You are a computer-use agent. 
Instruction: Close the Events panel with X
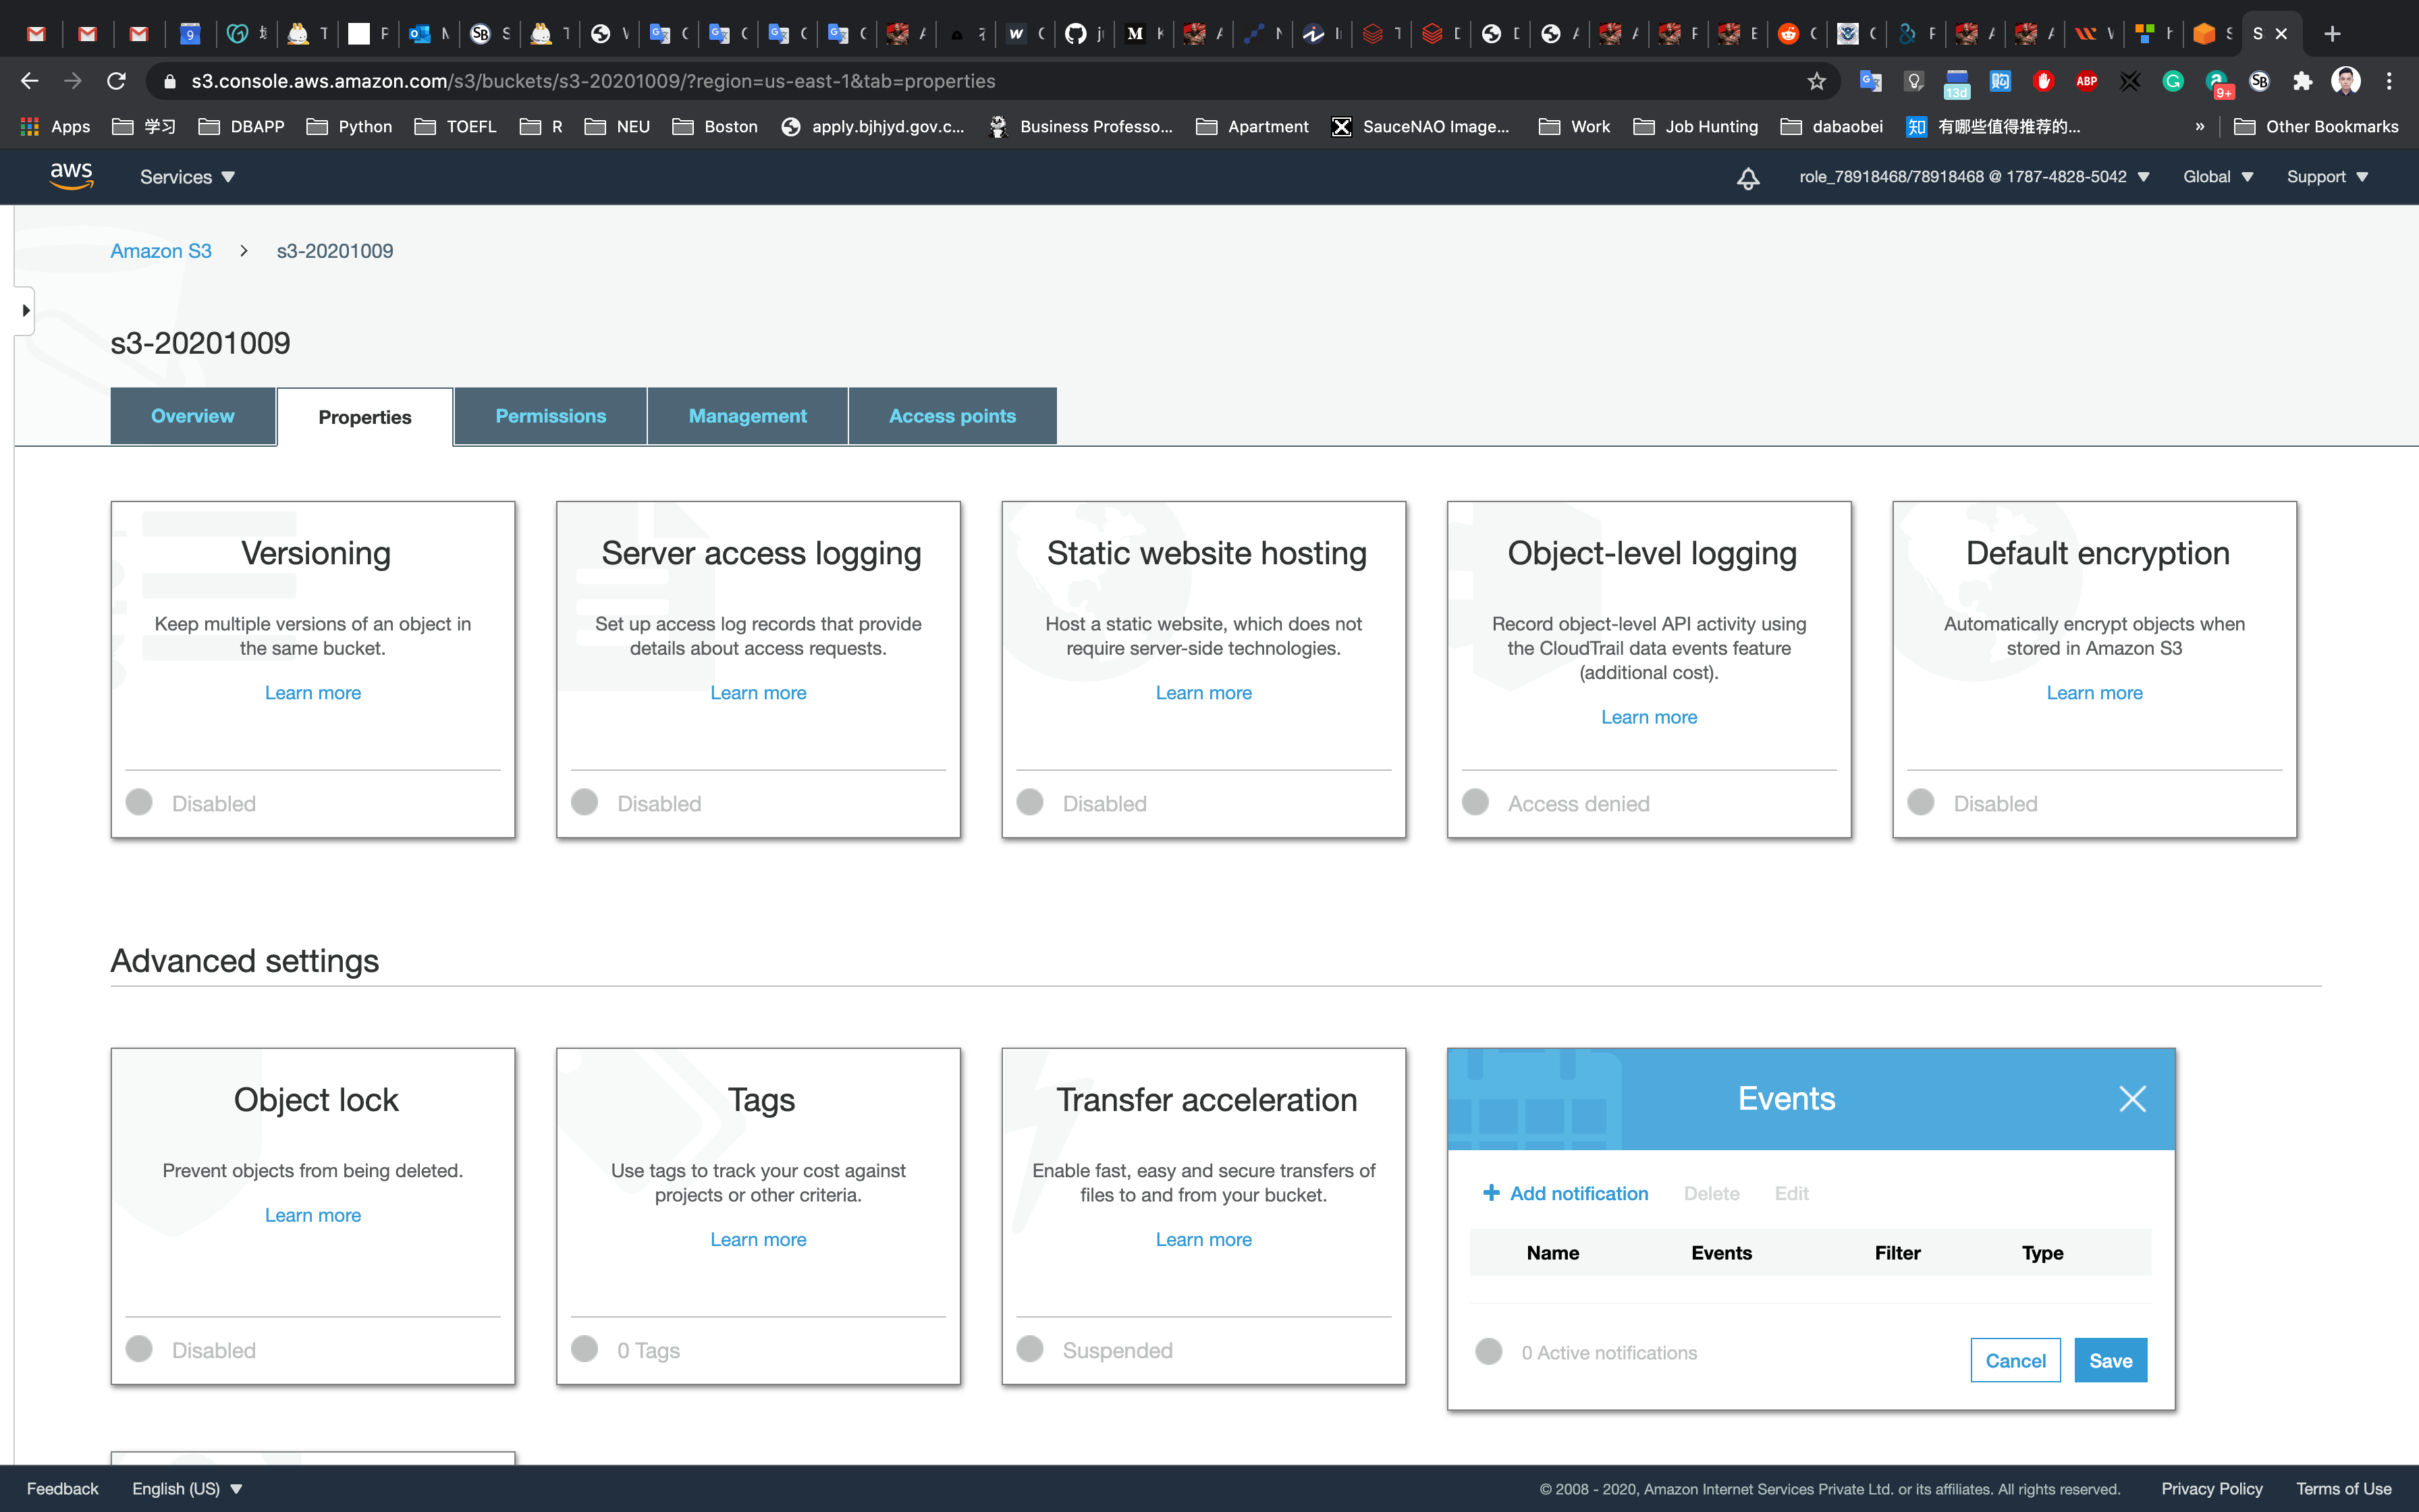pyautogui.click(x=2132, y=1099)
